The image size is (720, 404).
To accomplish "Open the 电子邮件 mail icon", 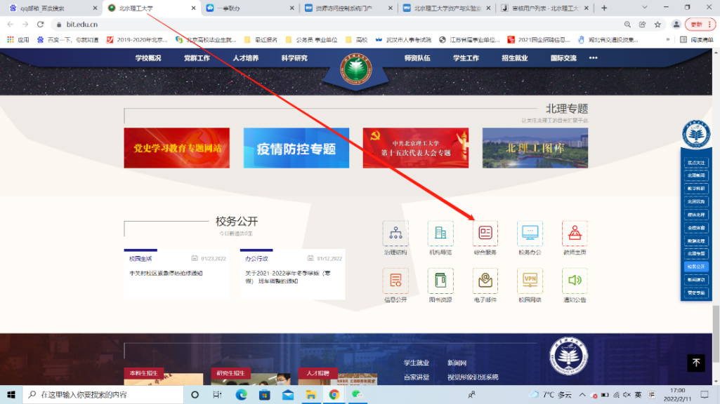I will (x=485, y=281).
